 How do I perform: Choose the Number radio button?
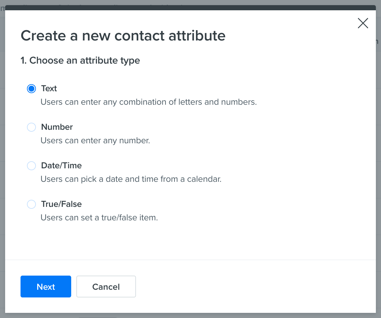click(31, 127)
